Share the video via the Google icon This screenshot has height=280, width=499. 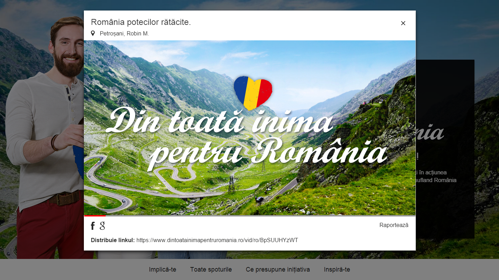click(x=102, y=226)
